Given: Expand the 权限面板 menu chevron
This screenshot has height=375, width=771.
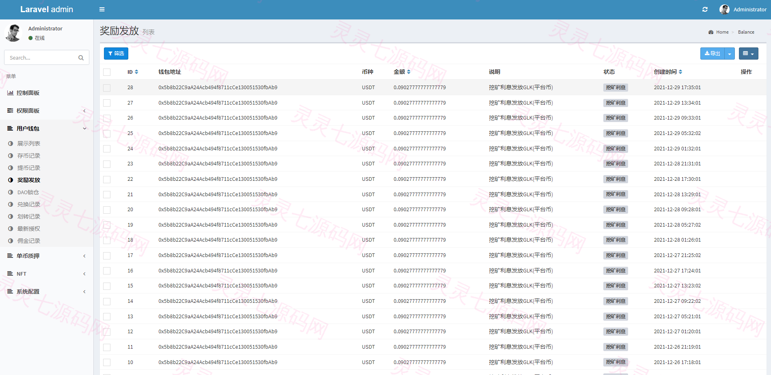Looking at the screenshot, I should click(x=84, y=111).
